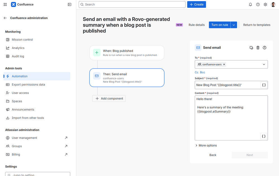Screen dimensions: 279x176
Task: Click Return to templates
Action: (x=257, y=25)
